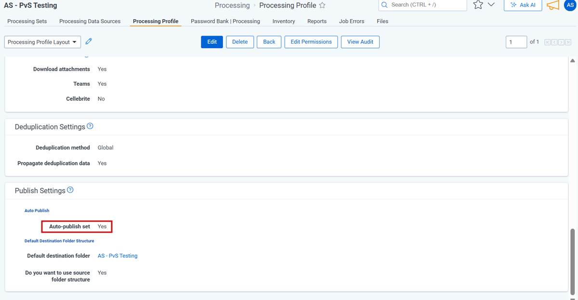This screenshot has height=300, width=578.
Task: Open the Job Errors tab
Action: (352, 21)
